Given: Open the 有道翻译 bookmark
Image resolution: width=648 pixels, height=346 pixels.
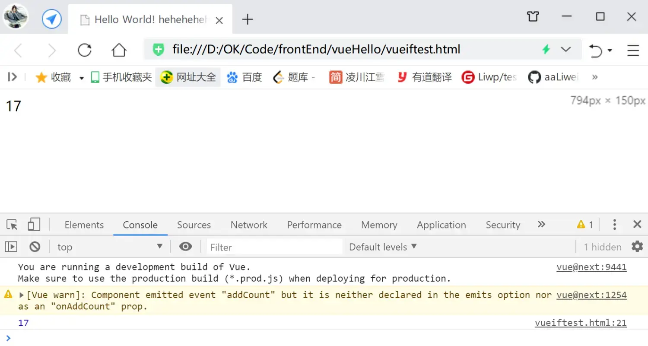Looking at the screenshot, I should point(424,77).
